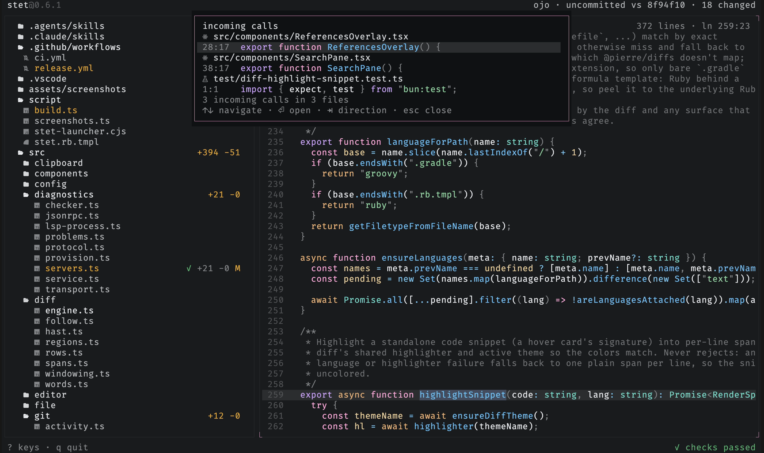Viewport: 764px width, 453px height.
Task: Click the engine.ts file icon
Action: 37,311
